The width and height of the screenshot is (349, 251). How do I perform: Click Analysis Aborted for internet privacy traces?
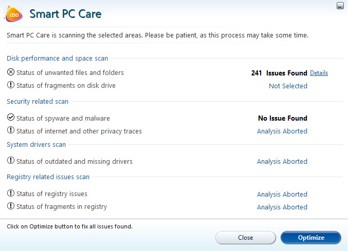(282, 131)
